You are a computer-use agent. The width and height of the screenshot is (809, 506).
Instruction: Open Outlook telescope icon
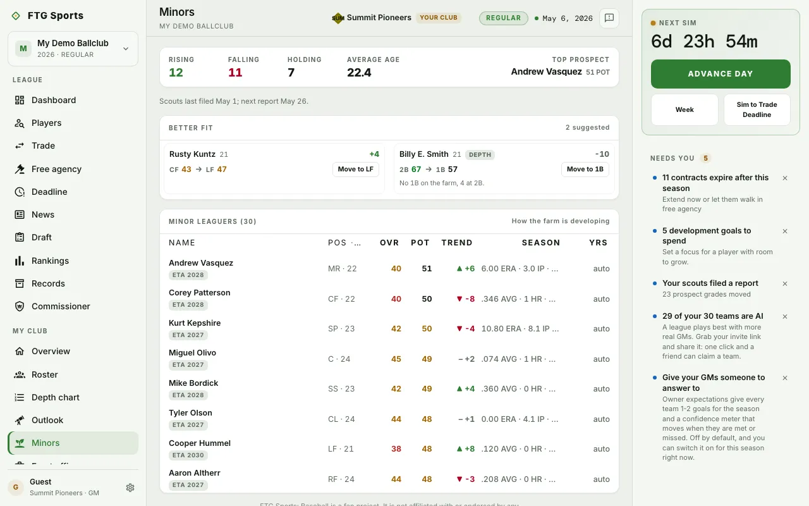[x=20, y=420]
